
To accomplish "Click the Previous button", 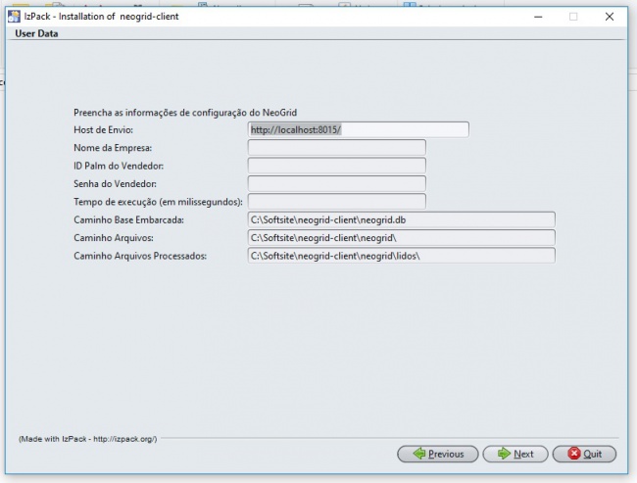I will [437, 454].
